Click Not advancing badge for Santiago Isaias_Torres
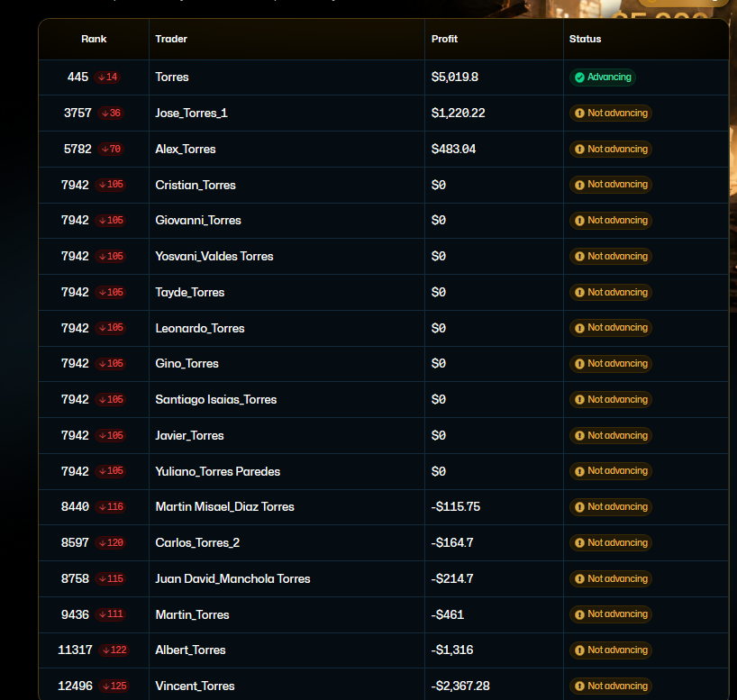This screenshot has width=737, height=700. [611, 400]
